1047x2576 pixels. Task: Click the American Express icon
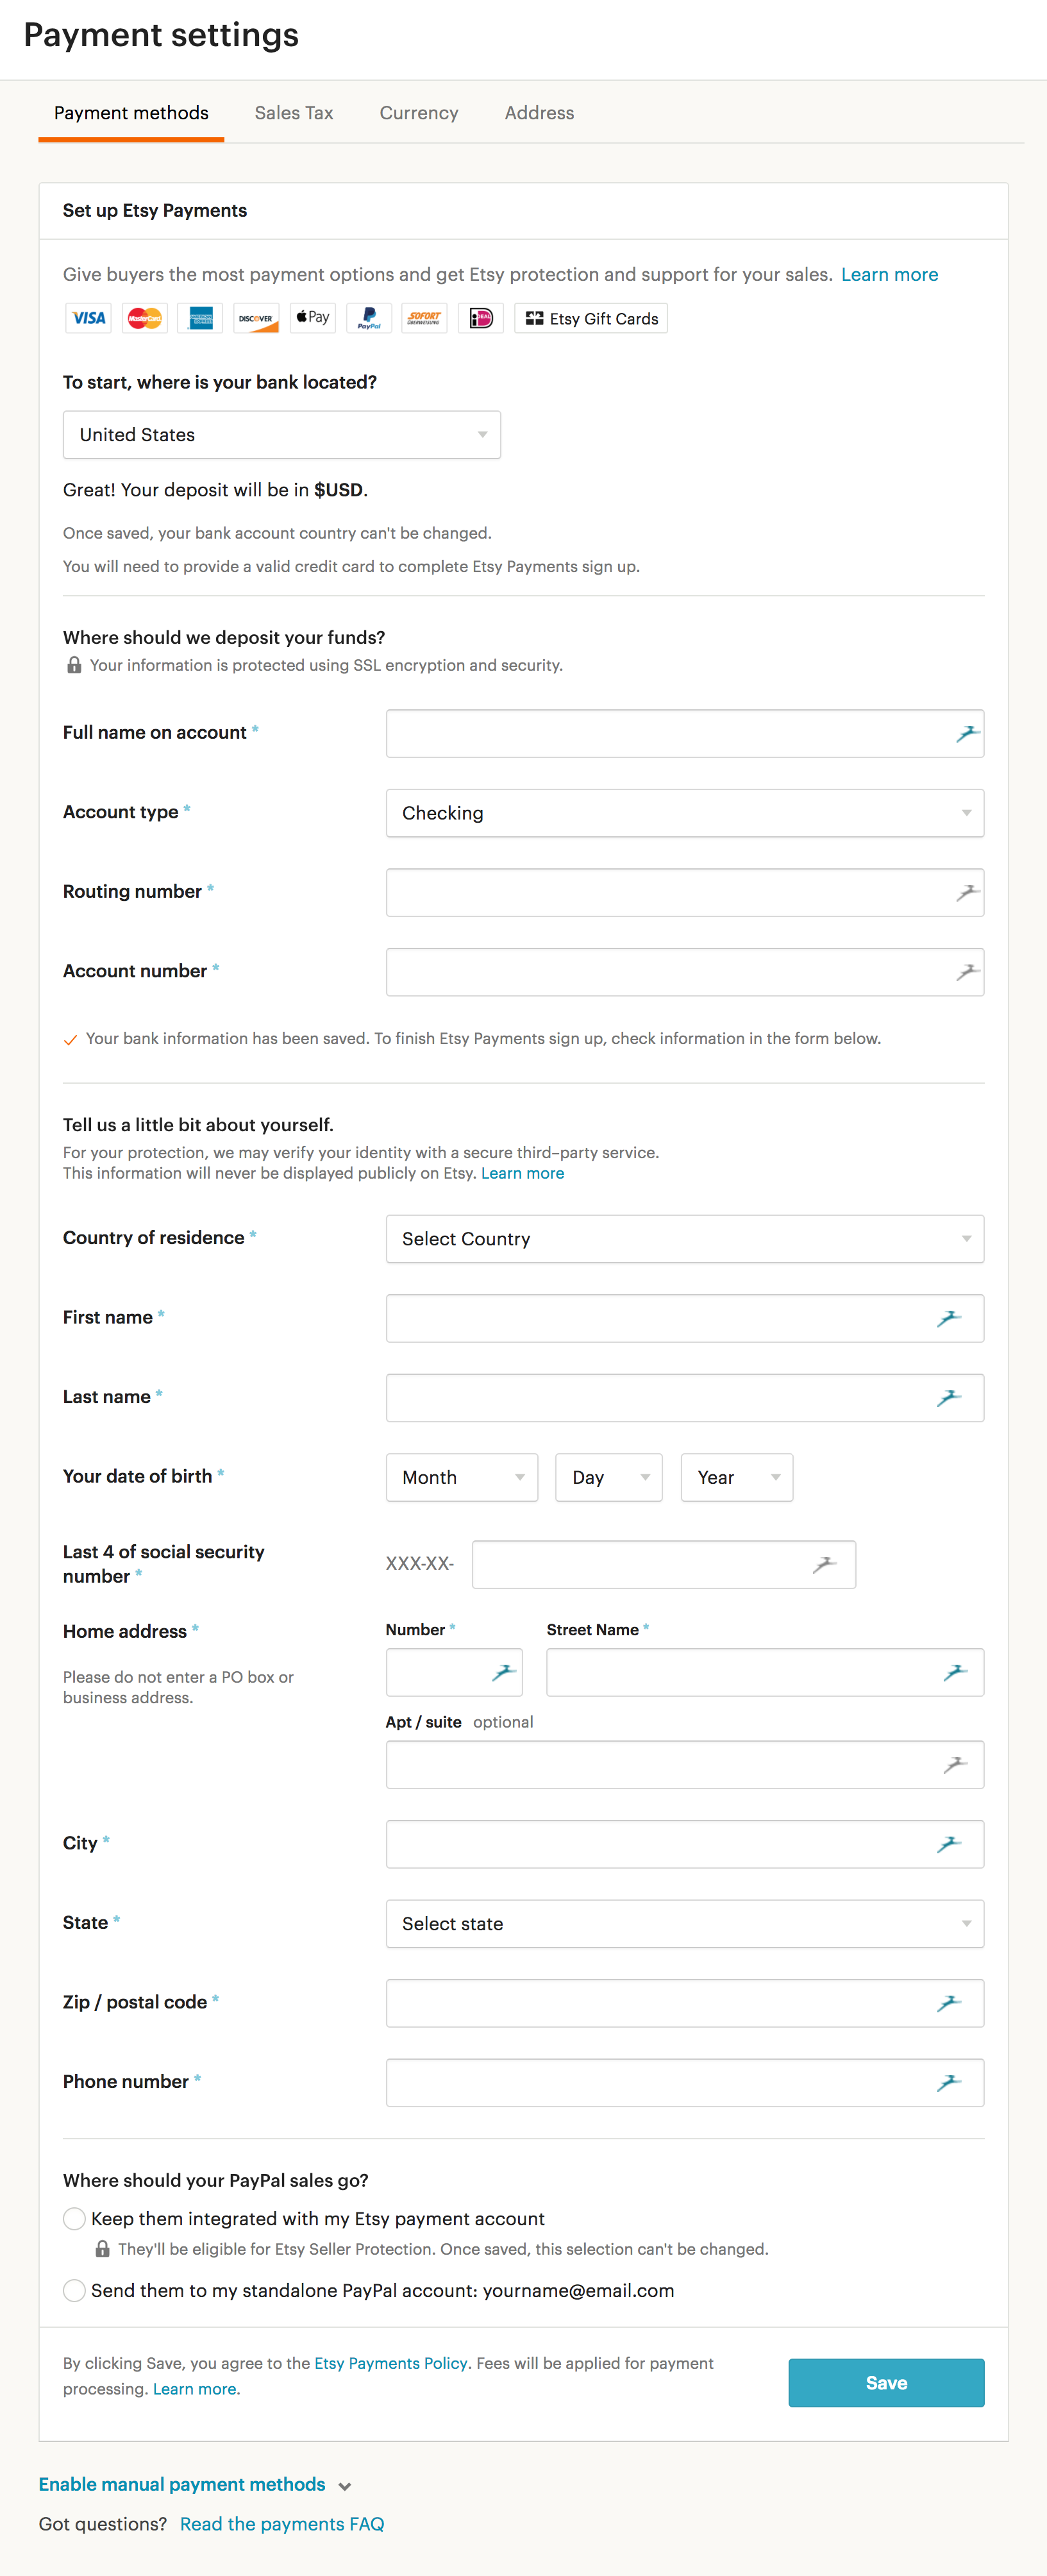click(201, 318)
